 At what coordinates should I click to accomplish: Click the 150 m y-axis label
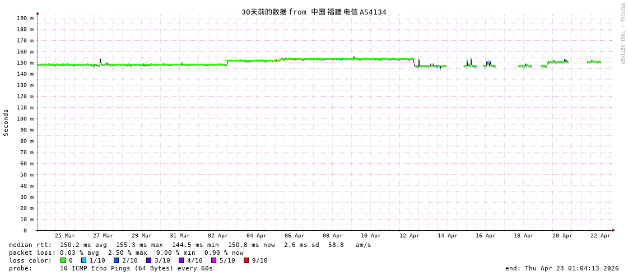25,63
